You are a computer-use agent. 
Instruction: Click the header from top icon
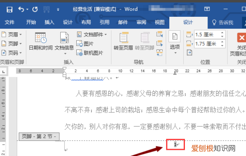point(189,34)
